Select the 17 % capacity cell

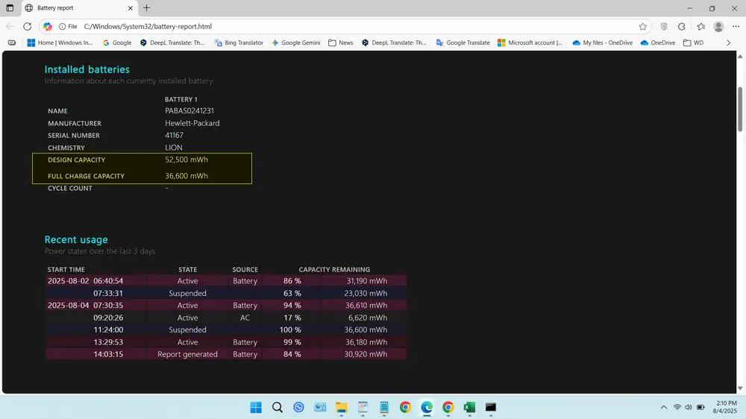(292, 318)
